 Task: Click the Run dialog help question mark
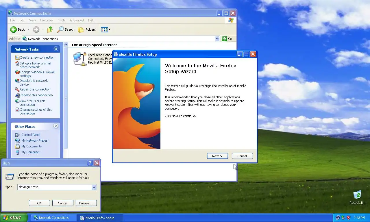pos(90,163)
